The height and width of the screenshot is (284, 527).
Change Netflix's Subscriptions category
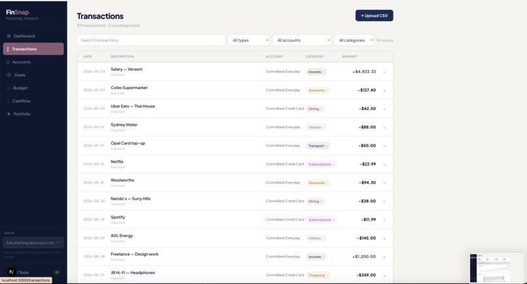(321, 164)
